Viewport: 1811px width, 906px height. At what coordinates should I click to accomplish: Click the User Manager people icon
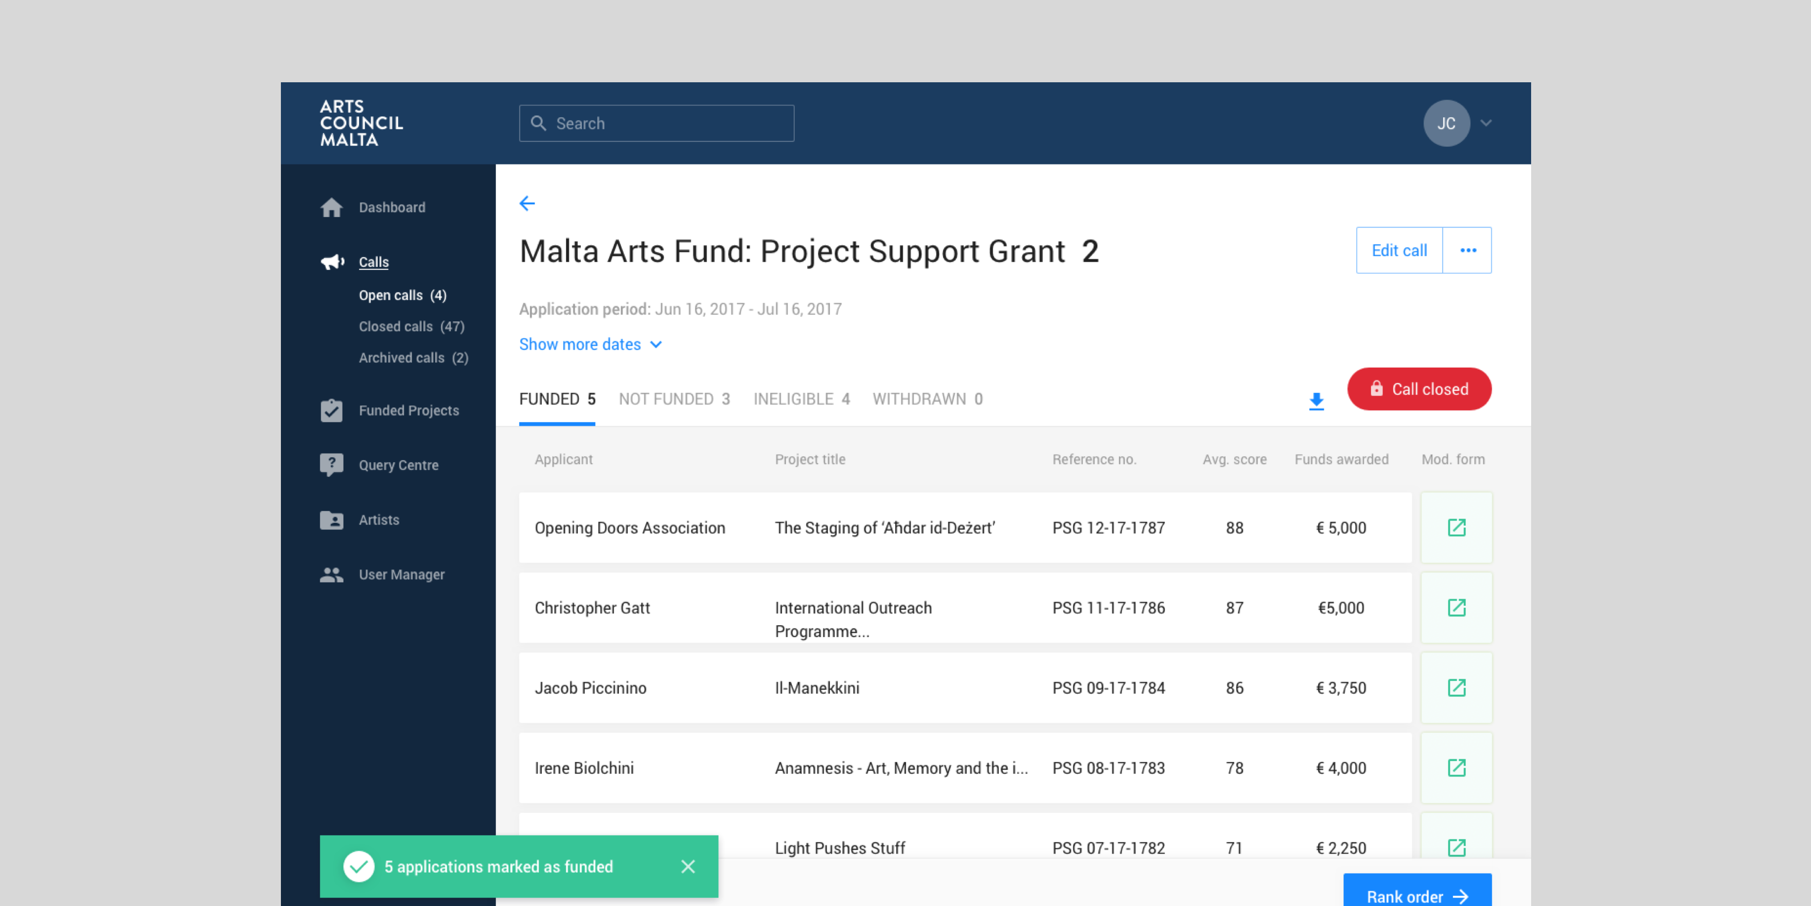pyautogui.click(x=331, y=575)
